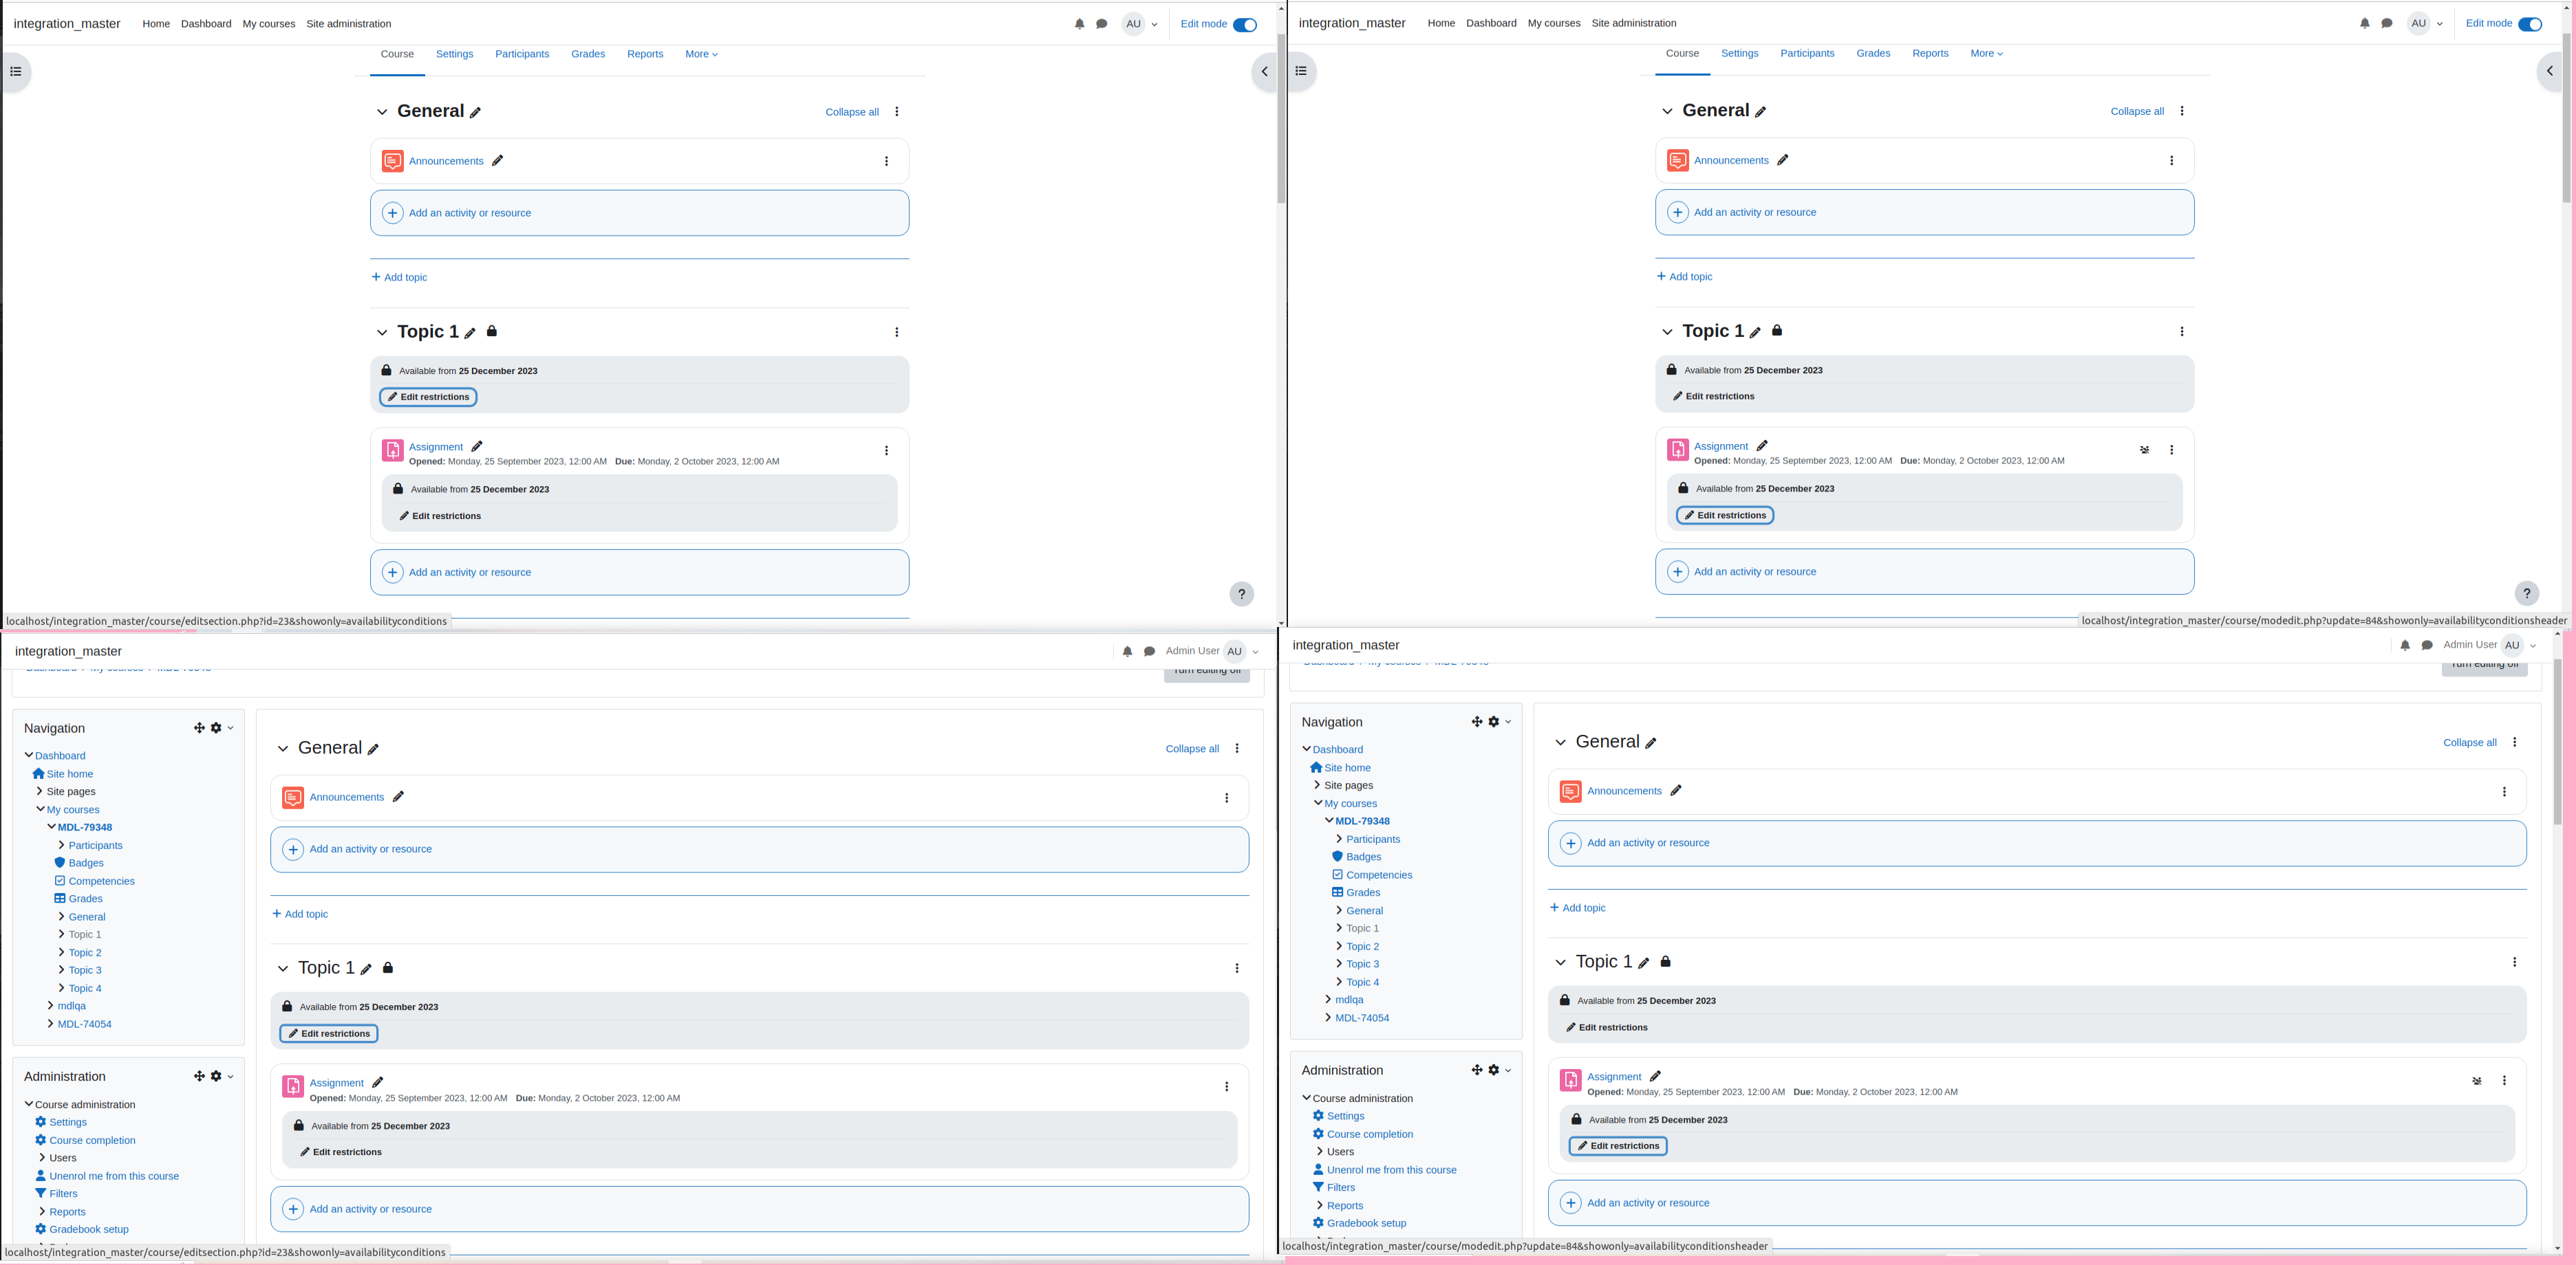The width and height of the screenshot is (2576, 1265).
Task: Click vertical scrollbar in bottom-right window
Action: pyautogui.click(x=2557, y=740)
